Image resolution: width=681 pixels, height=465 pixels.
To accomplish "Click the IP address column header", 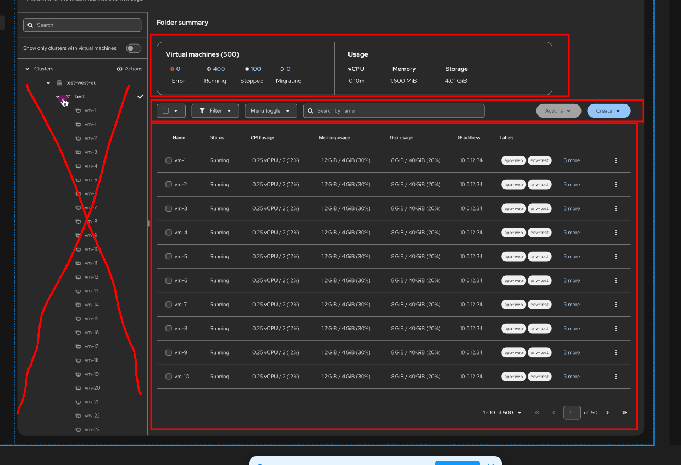I will coord(469,137).
